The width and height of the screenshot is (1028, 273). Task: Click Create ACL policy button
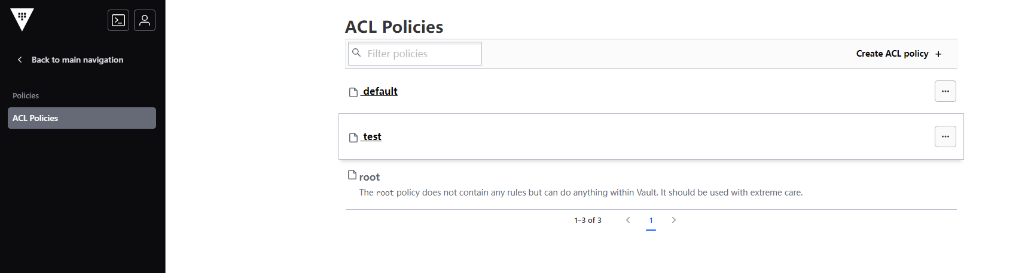coord(899,54)
